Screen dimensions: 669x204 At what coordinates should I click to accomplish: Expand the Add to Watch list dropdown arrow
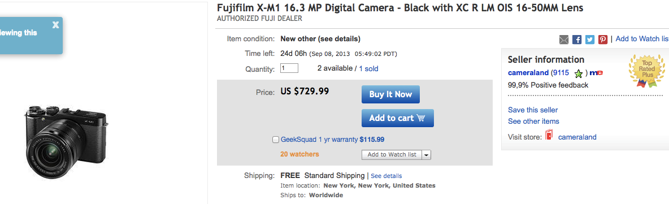(426, 154)
